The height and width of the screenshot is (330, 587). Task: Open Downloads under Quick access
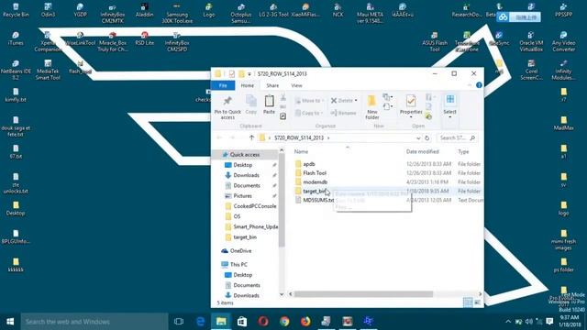point(246,175)
